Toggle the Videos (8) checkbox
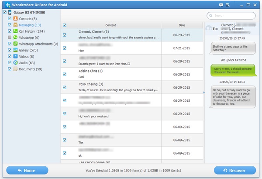 click(x=10, y=56)
